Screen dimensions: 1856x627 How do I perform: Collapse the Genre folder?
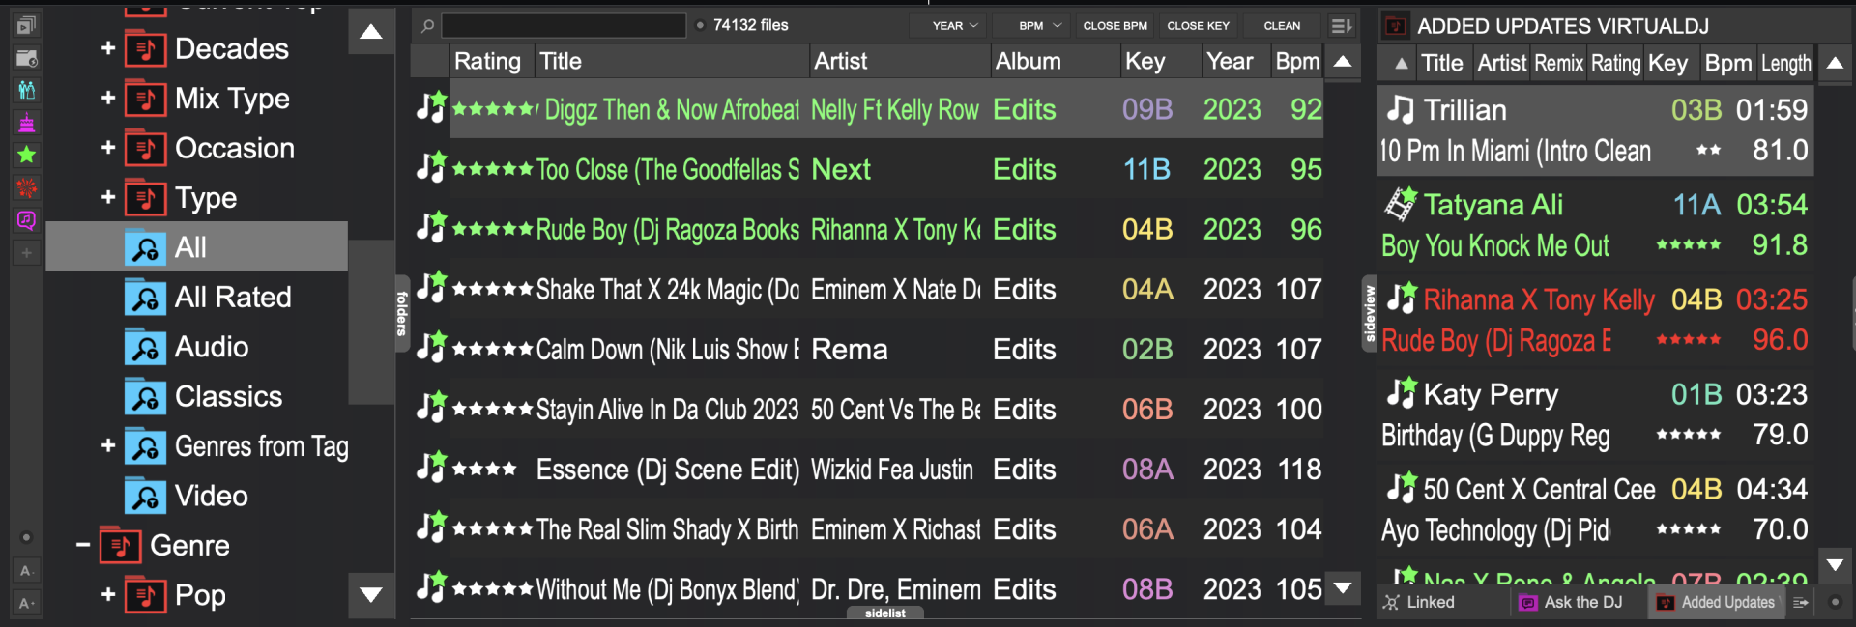(x=83, y=546)
